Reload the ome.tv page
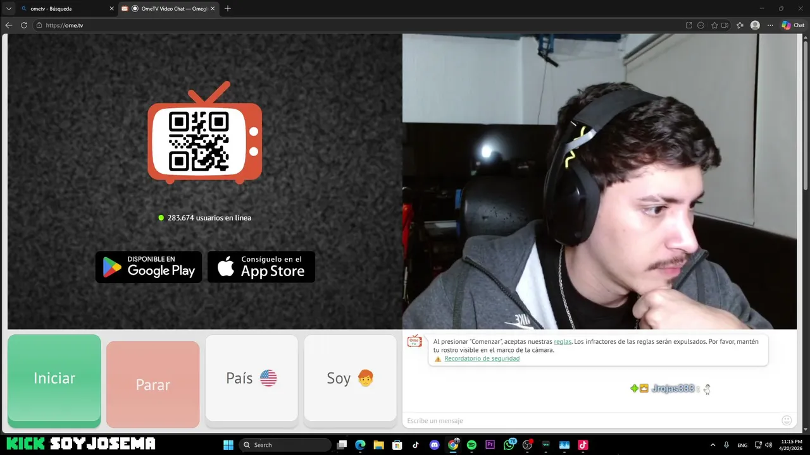The height and width of the screenshot is (455, 810). [x=24, y=25]
